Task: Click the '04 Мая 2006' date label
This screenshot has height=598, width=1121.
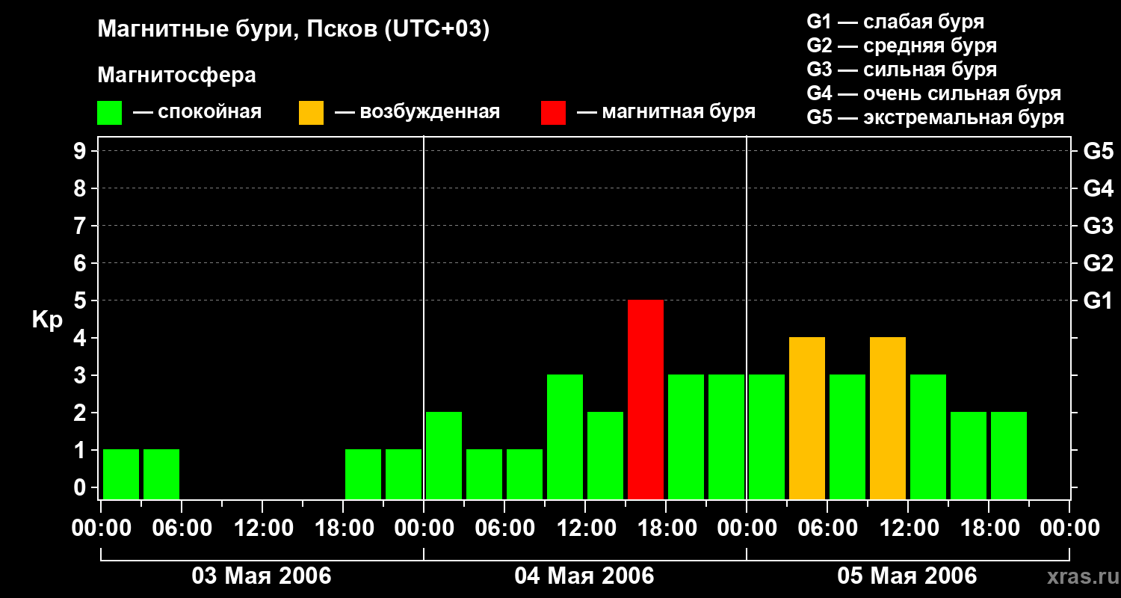Action: 584,576
